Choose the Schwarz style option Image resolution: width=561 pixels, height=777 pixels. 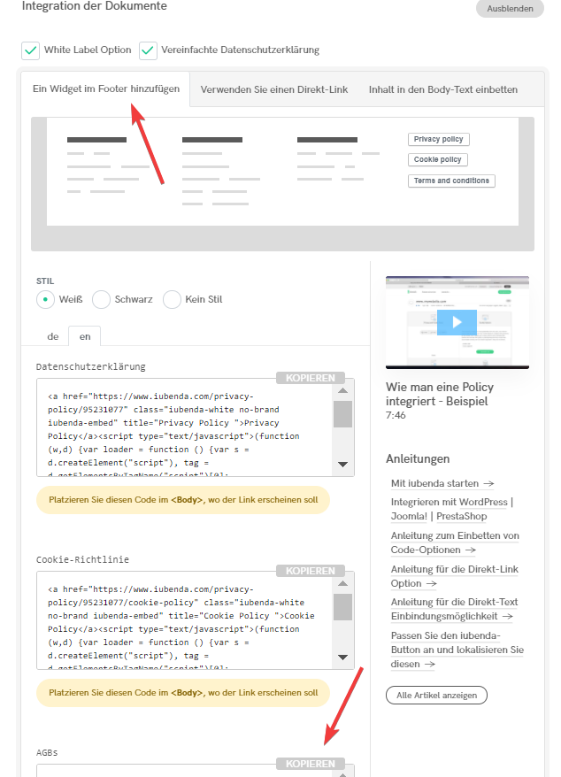pyautogui.click(x=102, y=299)
